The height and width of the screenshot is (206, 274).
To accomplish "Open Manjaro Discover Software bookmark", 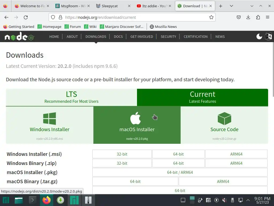I will click(x=121, y=27).
